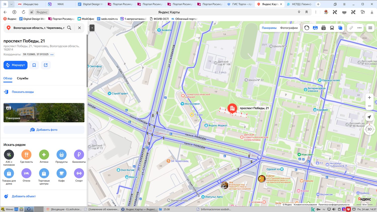Search nearby Банкоматы category
377x212 pixels.
[x=79, y=156]
